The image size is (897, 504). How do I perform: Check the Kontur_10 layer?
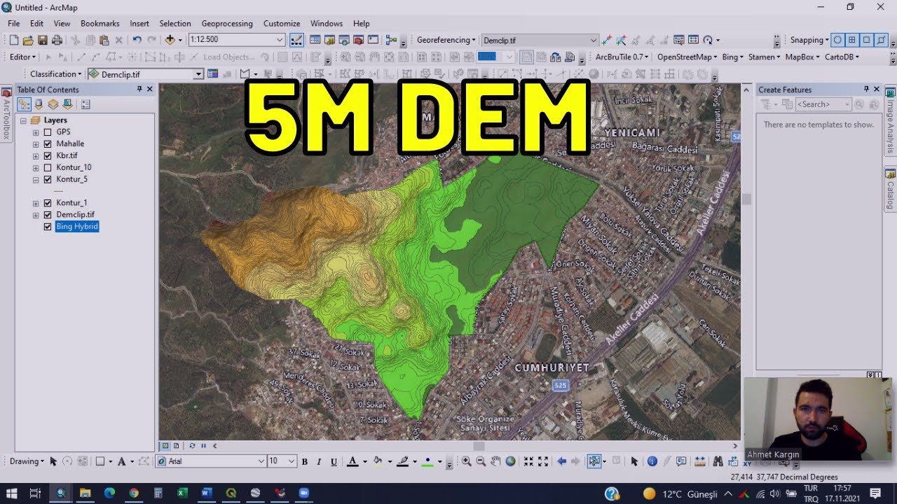tap(48, 167)
